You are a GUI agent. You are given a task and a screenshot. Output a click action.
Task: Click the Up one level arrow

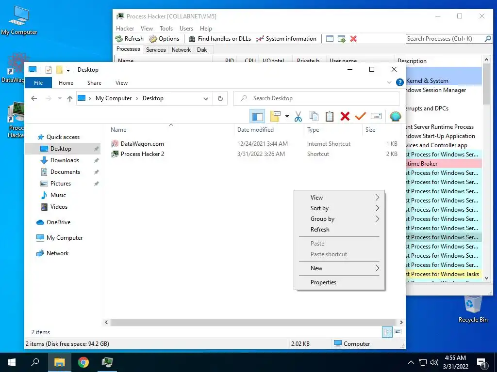(x=70, y=98)
